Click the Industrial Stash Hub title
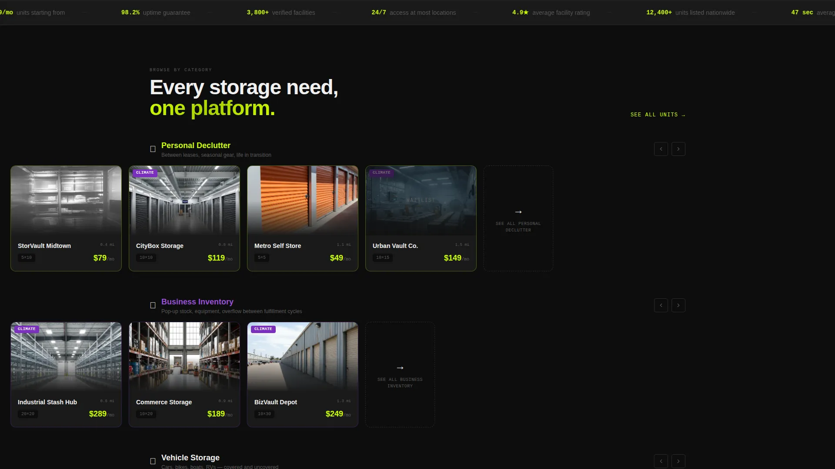835x469 pixels. click(47, 402)
